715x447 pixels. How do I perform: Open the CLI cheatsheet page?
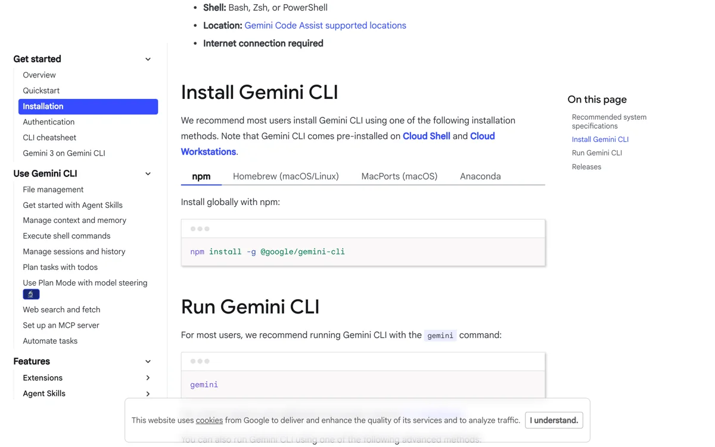click(49, 138)
